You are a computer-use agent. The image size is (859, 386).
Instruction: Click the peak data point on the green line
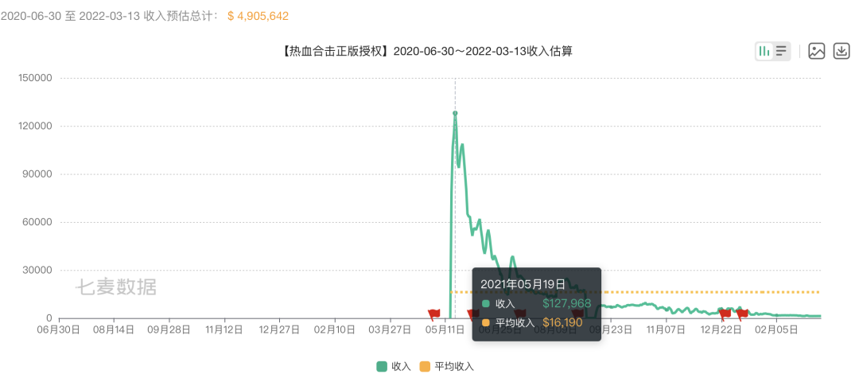click(x=455, y=114)
